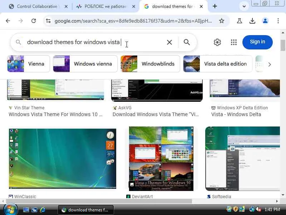Click the WinClassic source label
The image size is (286, 215).
(25, 196)
